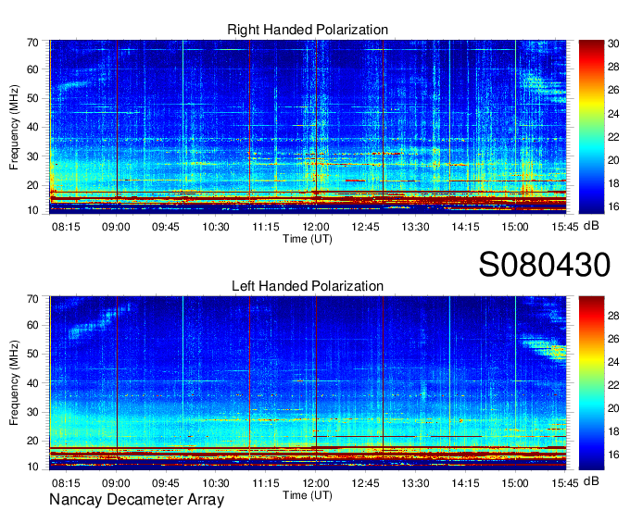Click the "Left Handed Polarization" plot title
This screenshot has height=511, width=630.
click(x=308, y=286)
